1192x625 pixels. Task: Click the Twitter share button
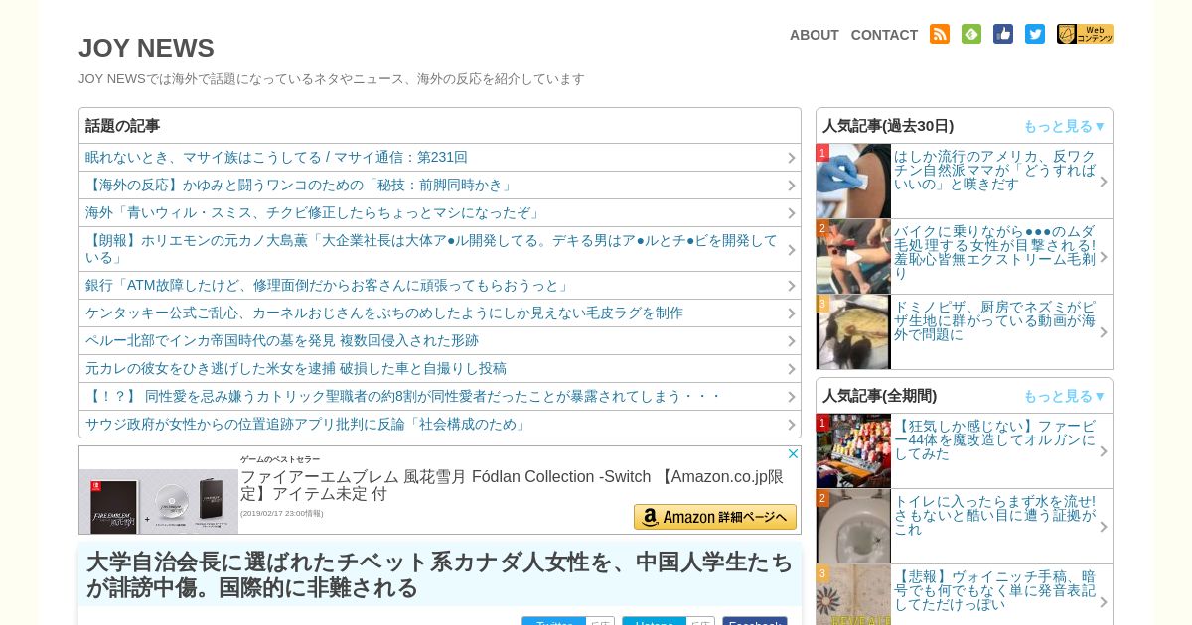coord(554,621)
